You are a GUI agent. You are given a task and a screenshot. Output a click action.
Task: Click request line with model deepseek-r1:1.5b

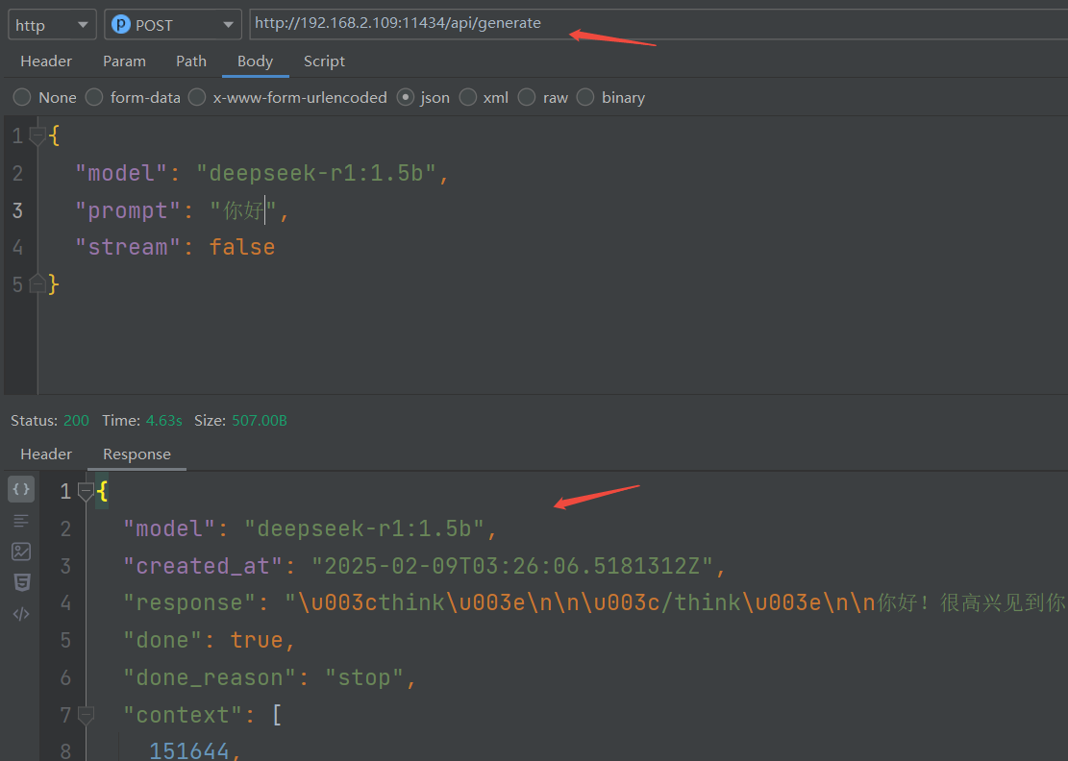pos(261,173)
